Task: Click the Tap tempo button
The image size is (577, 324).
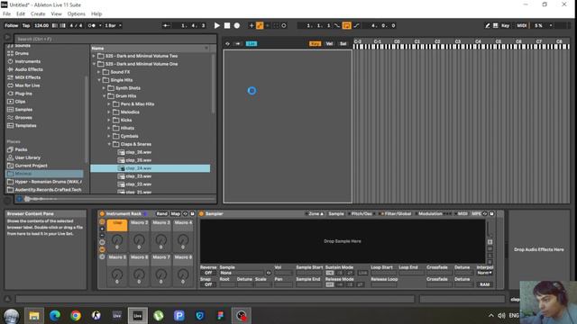Action: [x=26, y=25]
